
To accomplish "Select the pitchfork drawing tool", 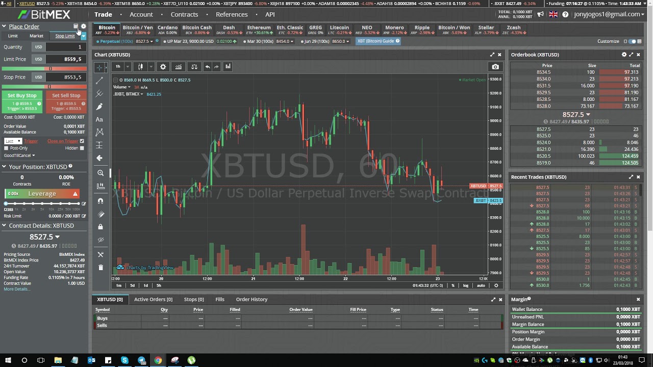I will point(100,93).
